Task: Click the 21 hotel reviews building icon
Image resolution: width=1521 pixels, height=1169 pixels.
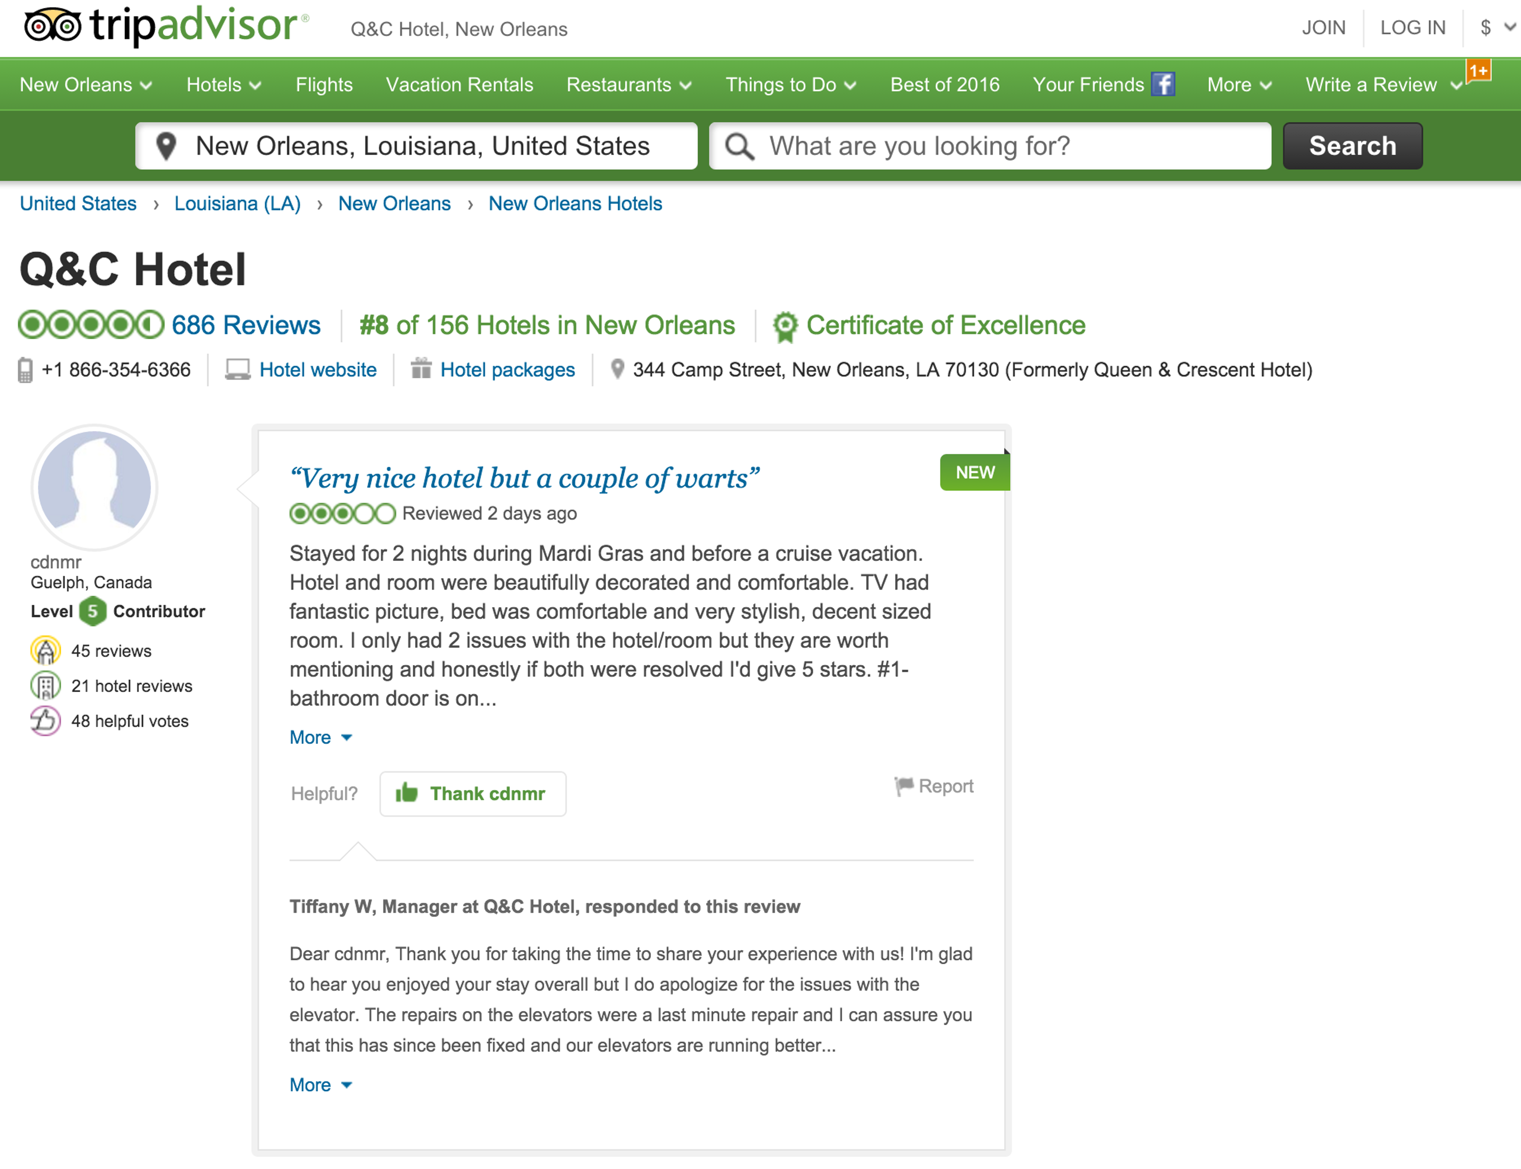Action: coord(45,686)
